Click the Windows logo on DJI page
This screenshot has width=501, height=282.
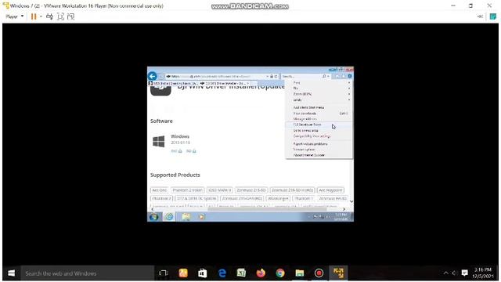click(159, 141)
